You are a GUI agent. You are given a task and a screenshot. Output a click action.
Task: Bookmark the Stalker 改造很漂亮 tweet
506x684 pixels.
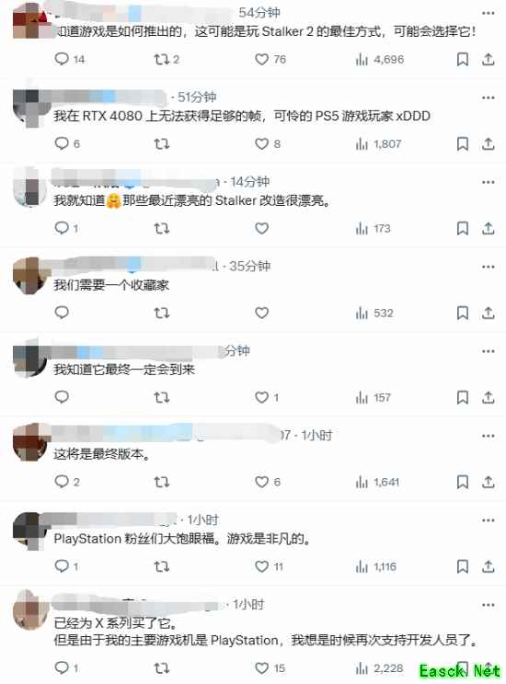[463, 228]
